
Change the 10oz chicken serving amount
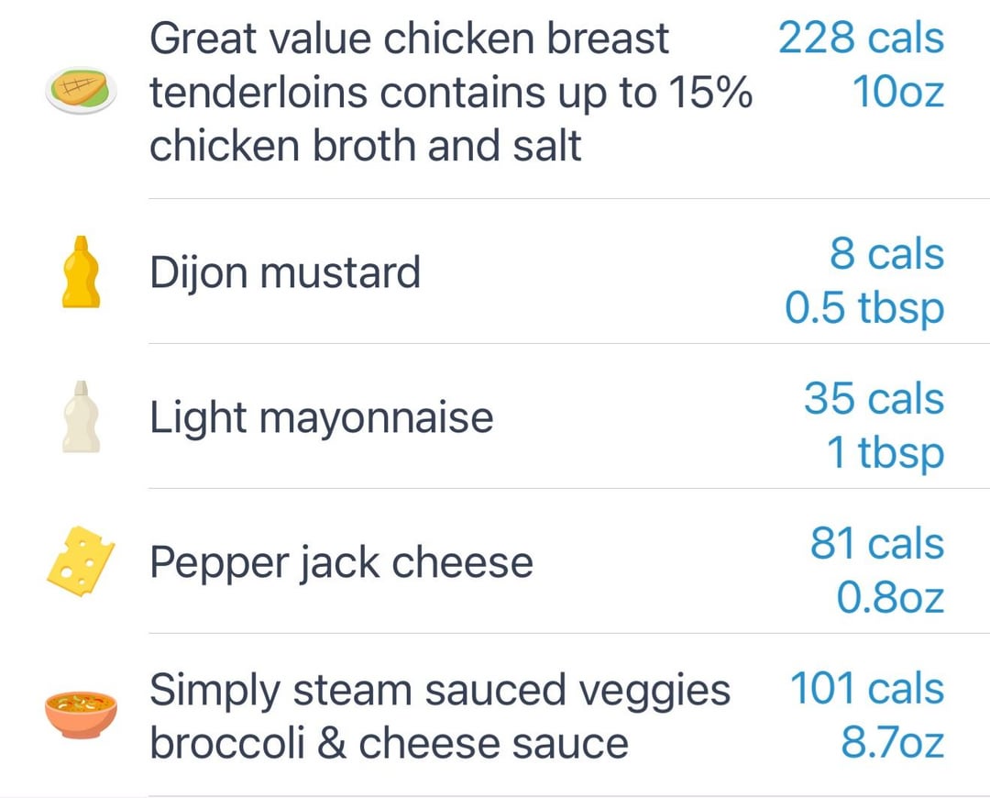pyautogui.click(x=898, y=92)
